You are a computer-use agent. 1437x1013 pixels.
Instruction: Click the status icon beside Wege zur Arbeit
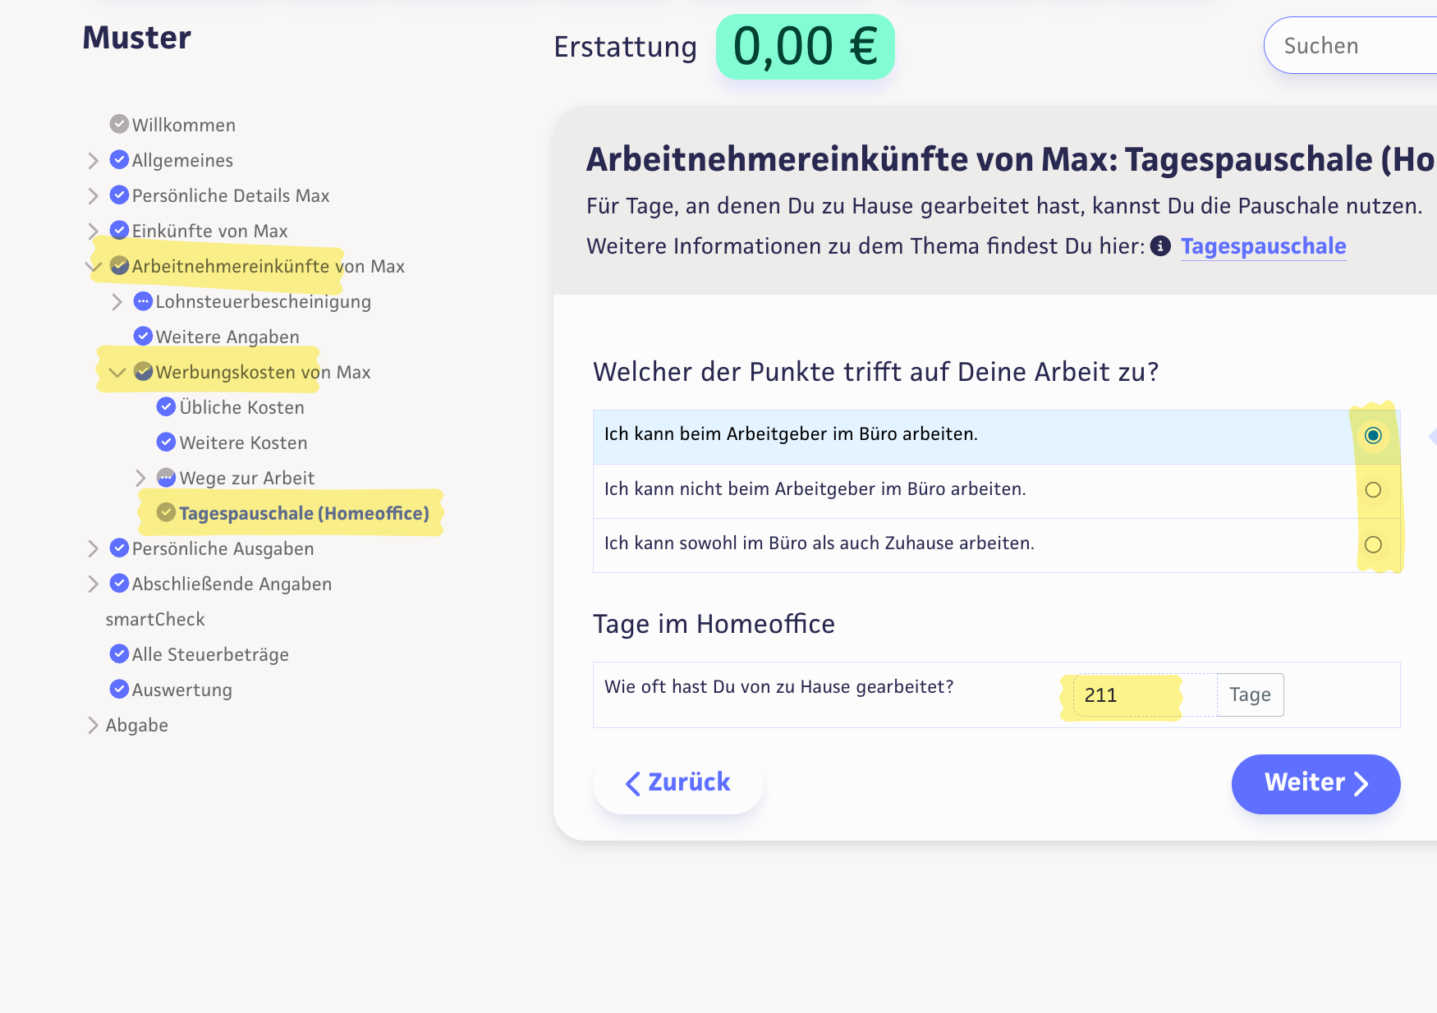click(166, 478)
